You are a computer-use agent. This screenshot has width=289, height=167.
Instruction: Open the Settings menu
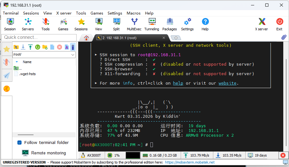115,13
